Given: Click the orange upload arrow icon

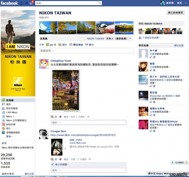Looking at the screenshot, I should (x=187, y=162).
